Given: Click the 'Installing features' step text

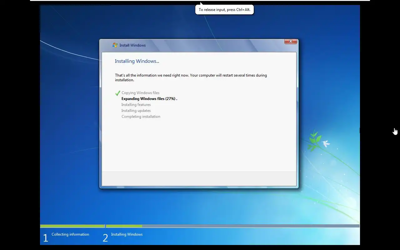Looking at the screenshot, I should [136, 105].
